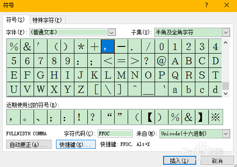237x167 pixels.
Task: Open help with the question mark button
Action: [x=207, y=5]
